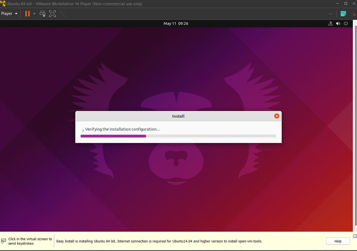Click the back arrows icon in toolbar
This screenshot has height=251, width=357.
point(331,14)
